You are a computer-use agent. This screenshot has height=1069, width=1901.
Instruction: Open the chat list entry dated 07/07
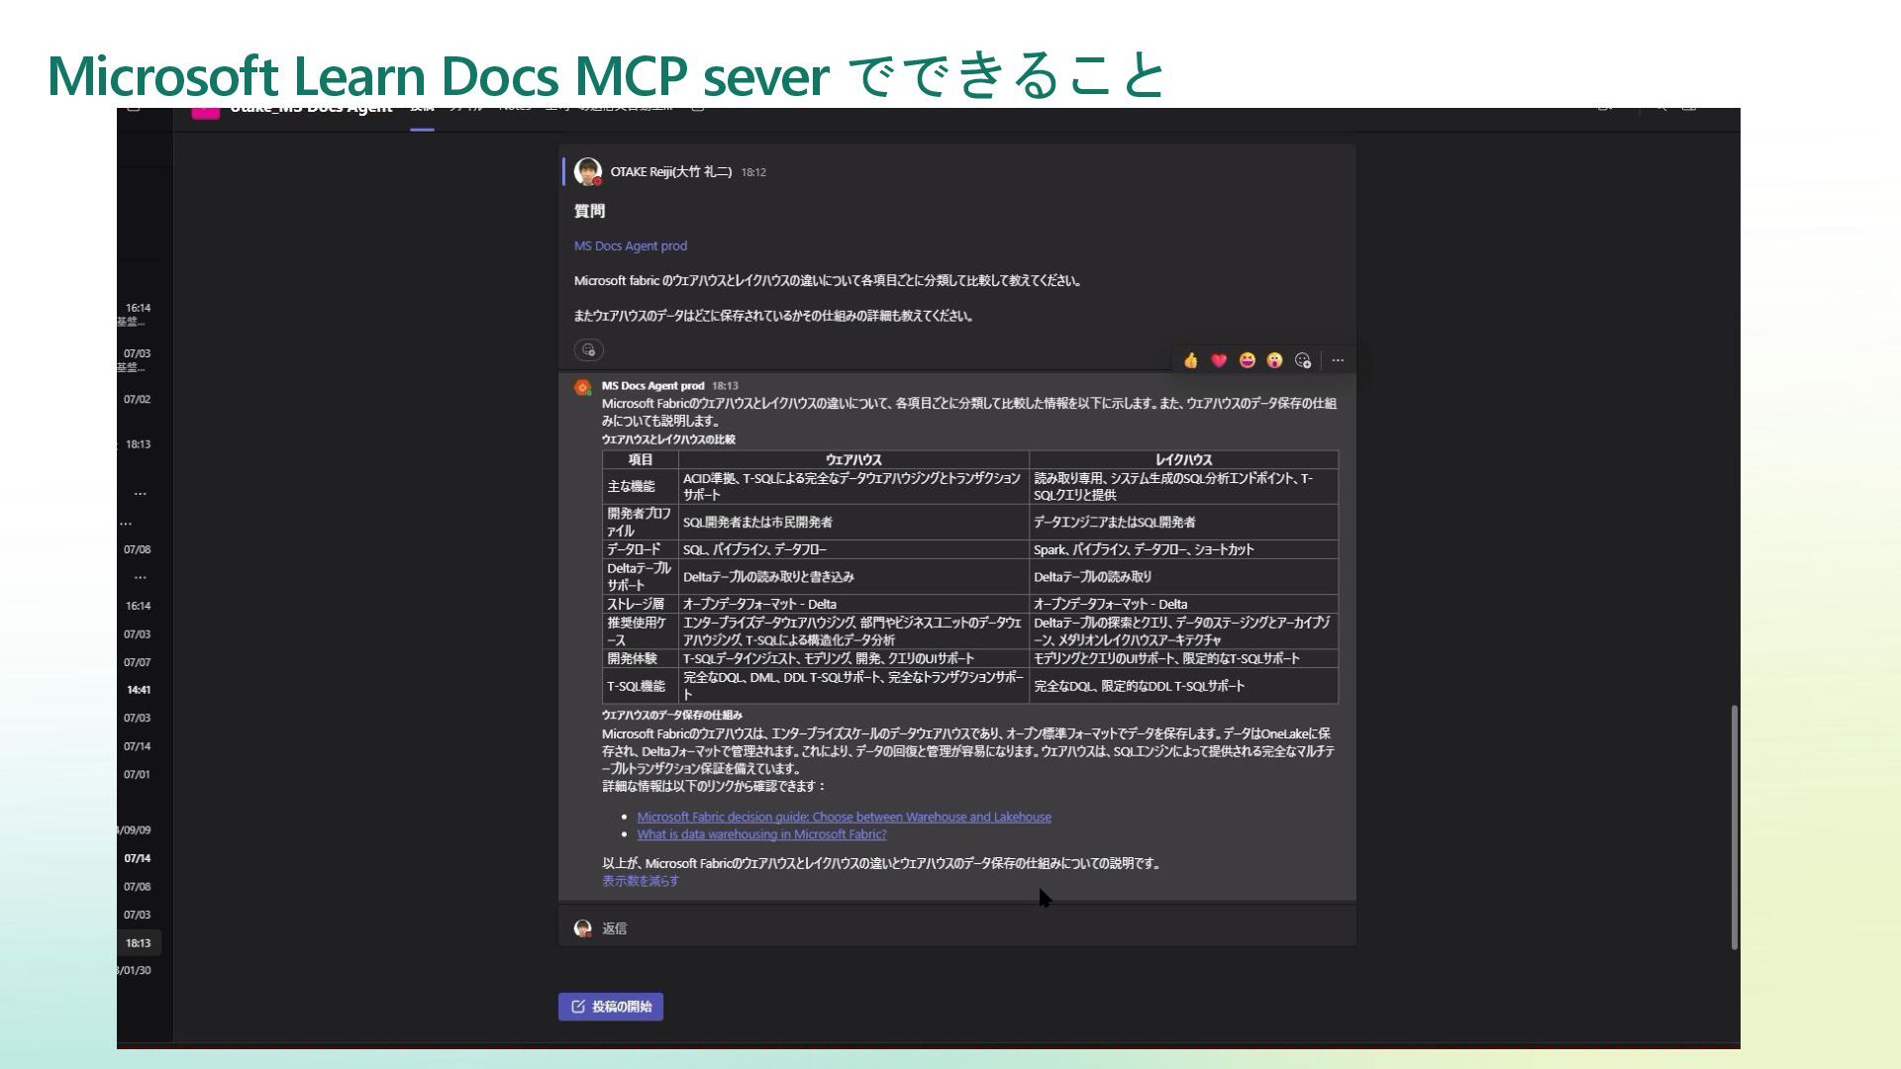pyautogui.click(x=137, y=662)
